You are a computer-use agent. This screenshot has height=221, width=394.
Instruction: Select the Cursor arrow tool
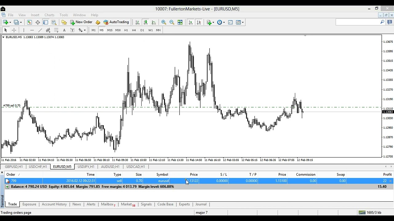(x=6, y=30)
